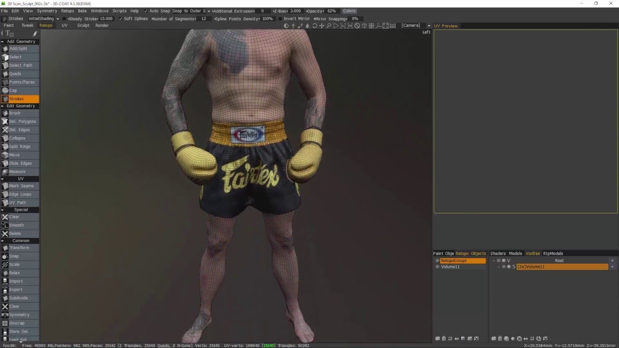
Task: Enable the Invert Mirror checkbox
Action: (x=280, y=18)
